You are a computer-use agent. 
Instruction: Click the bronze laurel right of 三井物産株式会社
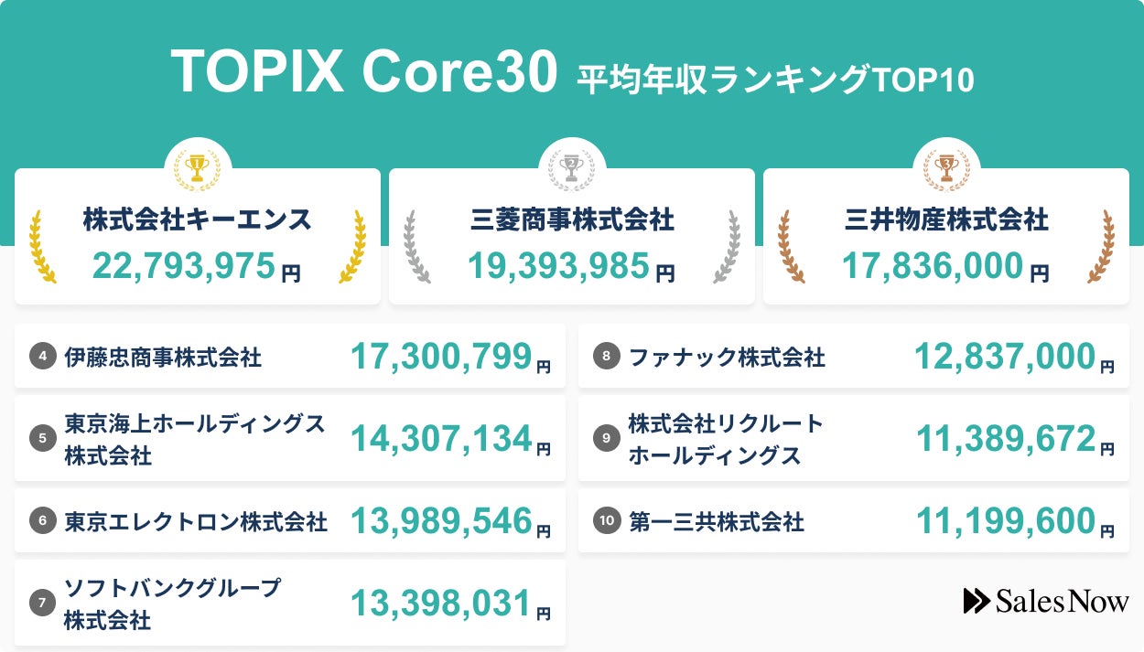click(1101, 247)
